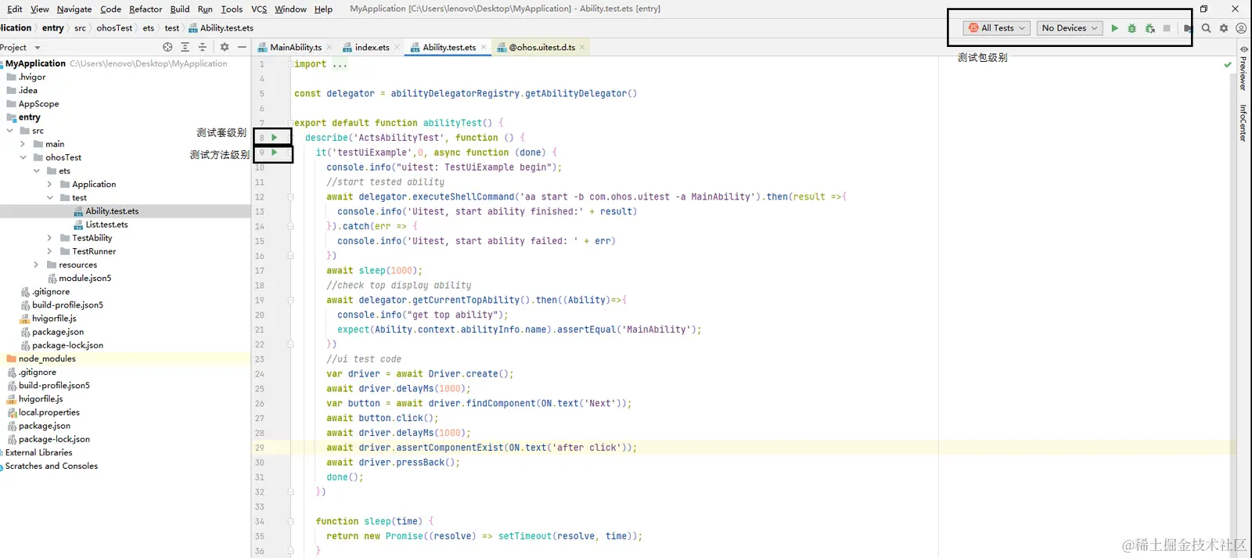Run describe test suite gutter icon
Viewport: 1252px width, 558px height.
click(x=274, y=137)
